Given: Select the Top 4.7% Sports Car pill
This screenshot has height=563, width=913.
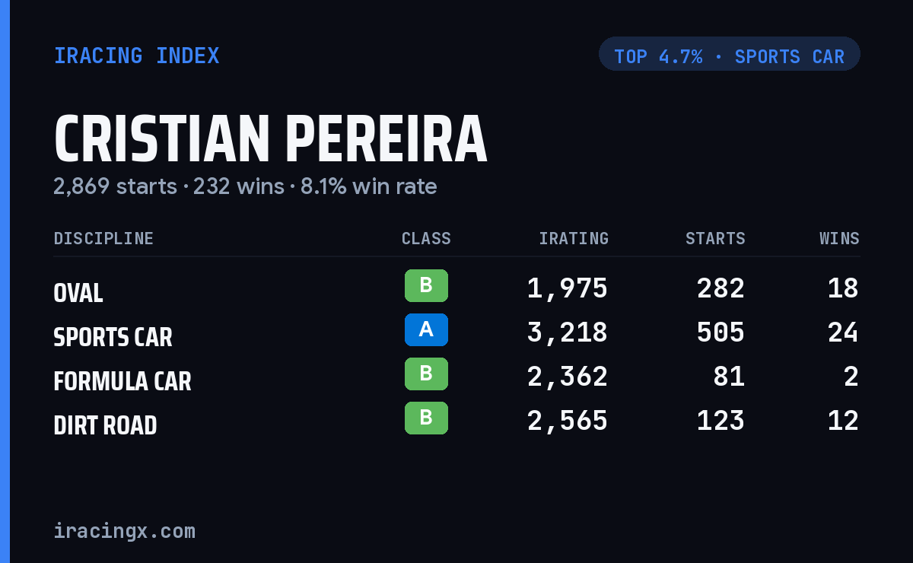Looking at the screenshot, I should (x=729, y=54).
